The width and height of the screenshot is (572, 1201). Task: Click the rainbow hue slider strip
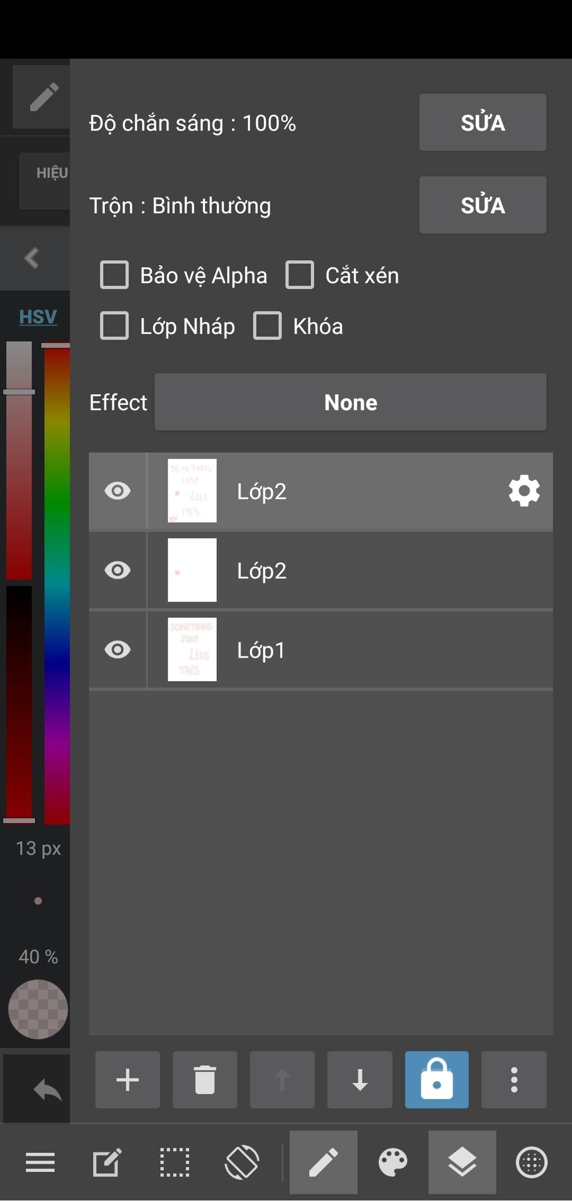pyautogui.click(x=56, y=583)
